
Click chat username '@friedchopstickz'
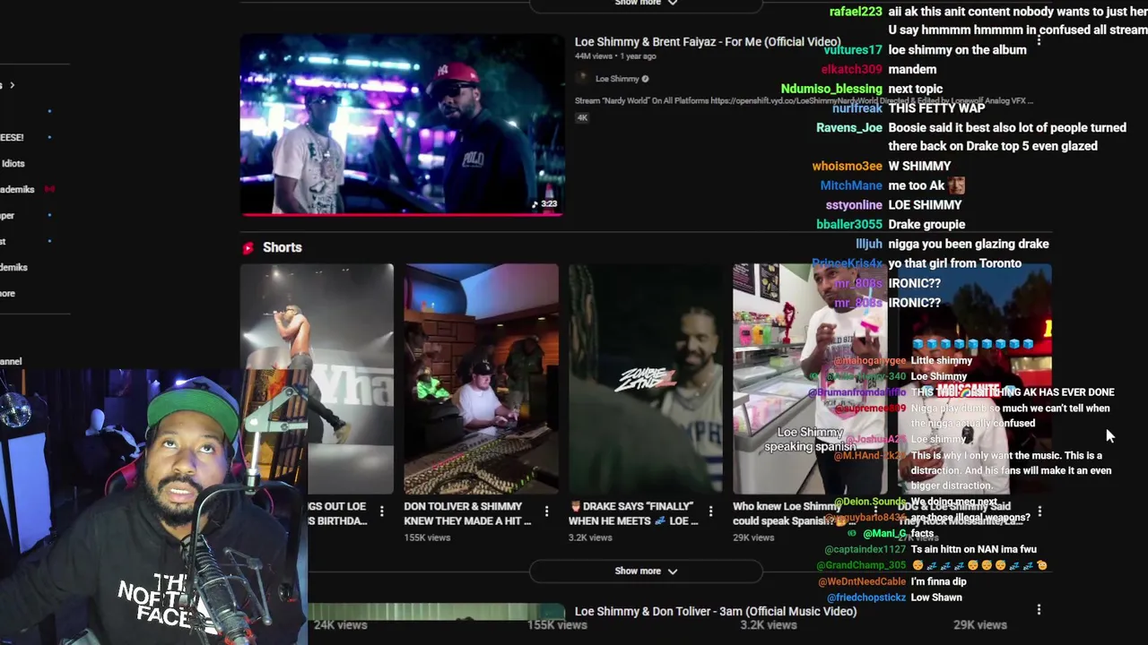tap(866, 598)
